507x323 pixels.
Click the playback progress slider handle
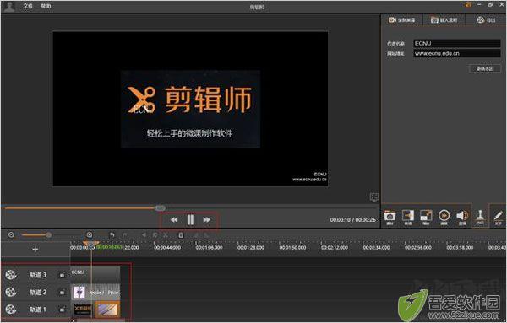pyautogui.click(x=160, y=208)
